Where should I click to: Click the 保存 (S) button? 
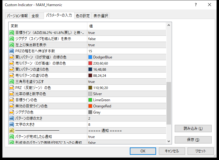[193, 140]
